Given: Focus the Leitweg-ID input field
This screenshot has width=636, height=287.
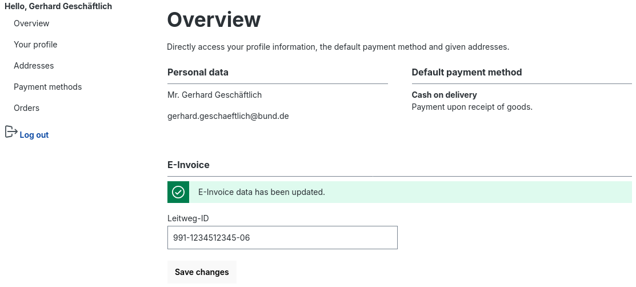Looking at the screenshot, I should pos(282,238).
